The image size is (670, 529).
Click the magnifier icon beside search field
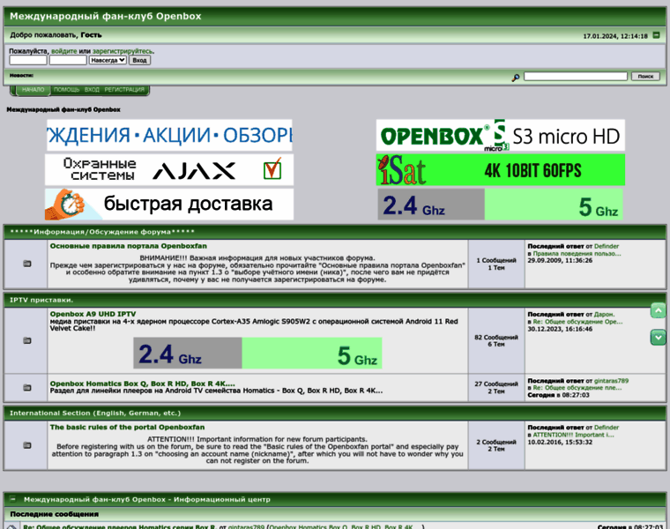[516, 78]
